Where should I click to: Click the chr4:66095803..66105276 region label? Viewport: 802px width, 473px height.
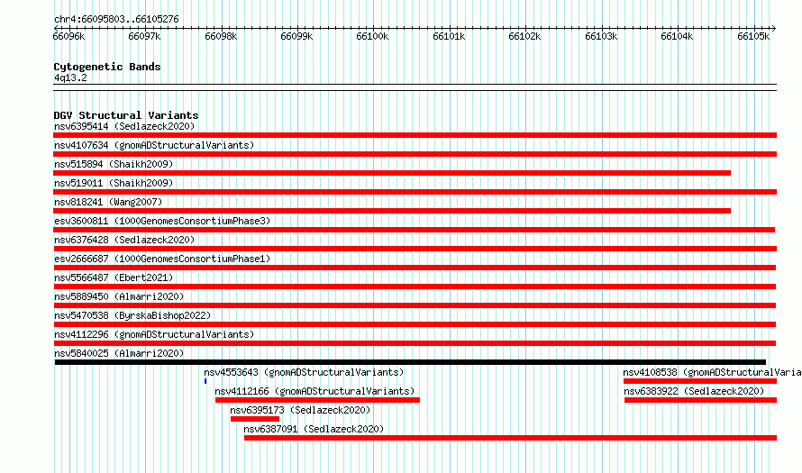(x=116, y=19)
